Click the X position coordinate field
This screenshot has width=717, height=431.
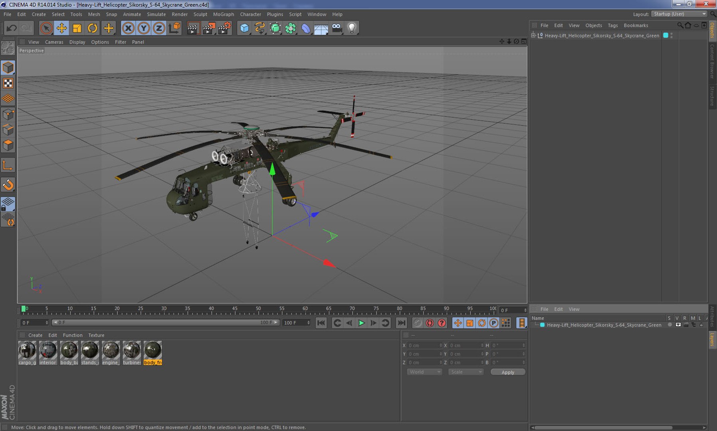424,346
